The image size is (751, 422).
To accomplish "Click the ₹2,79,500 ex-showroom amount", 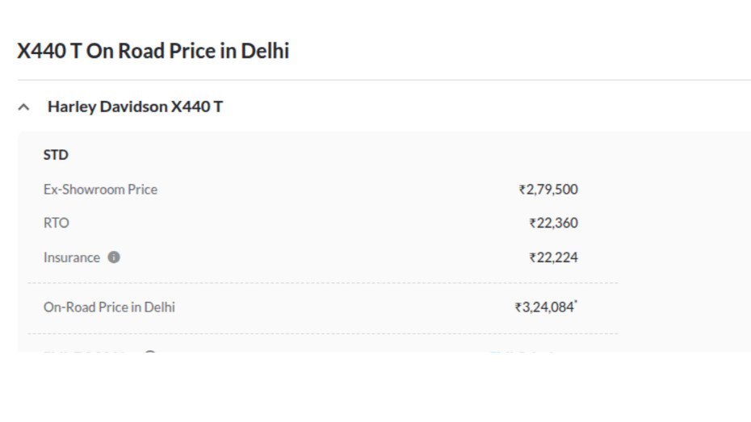I will 548,190.
